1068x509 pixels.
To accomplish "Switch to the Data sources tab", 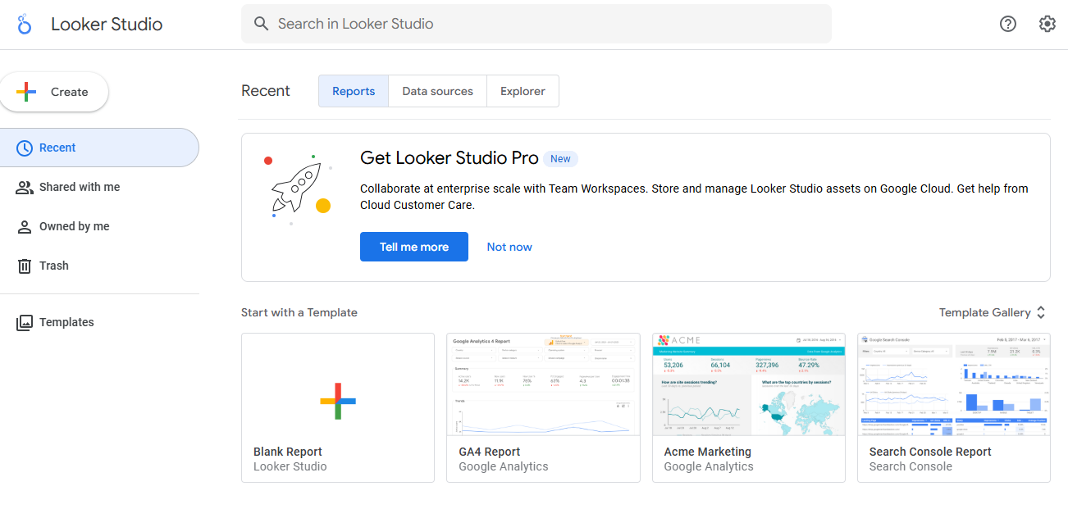I will 437,91.
